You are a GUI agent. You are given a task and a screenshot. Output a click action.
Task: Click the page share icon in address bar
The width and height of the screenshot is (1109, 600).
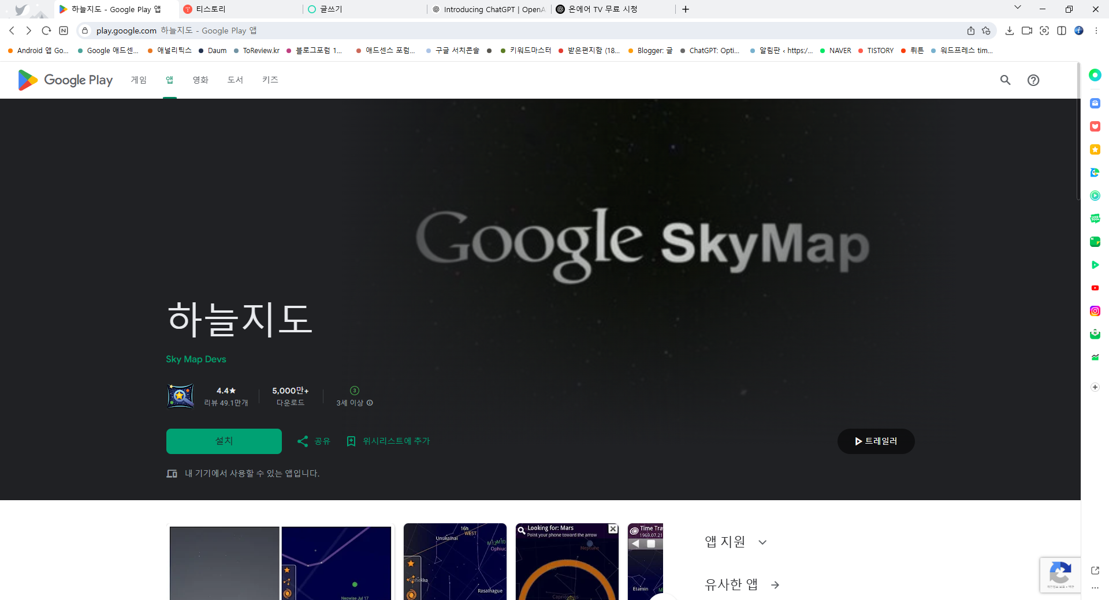pos(971,31)
